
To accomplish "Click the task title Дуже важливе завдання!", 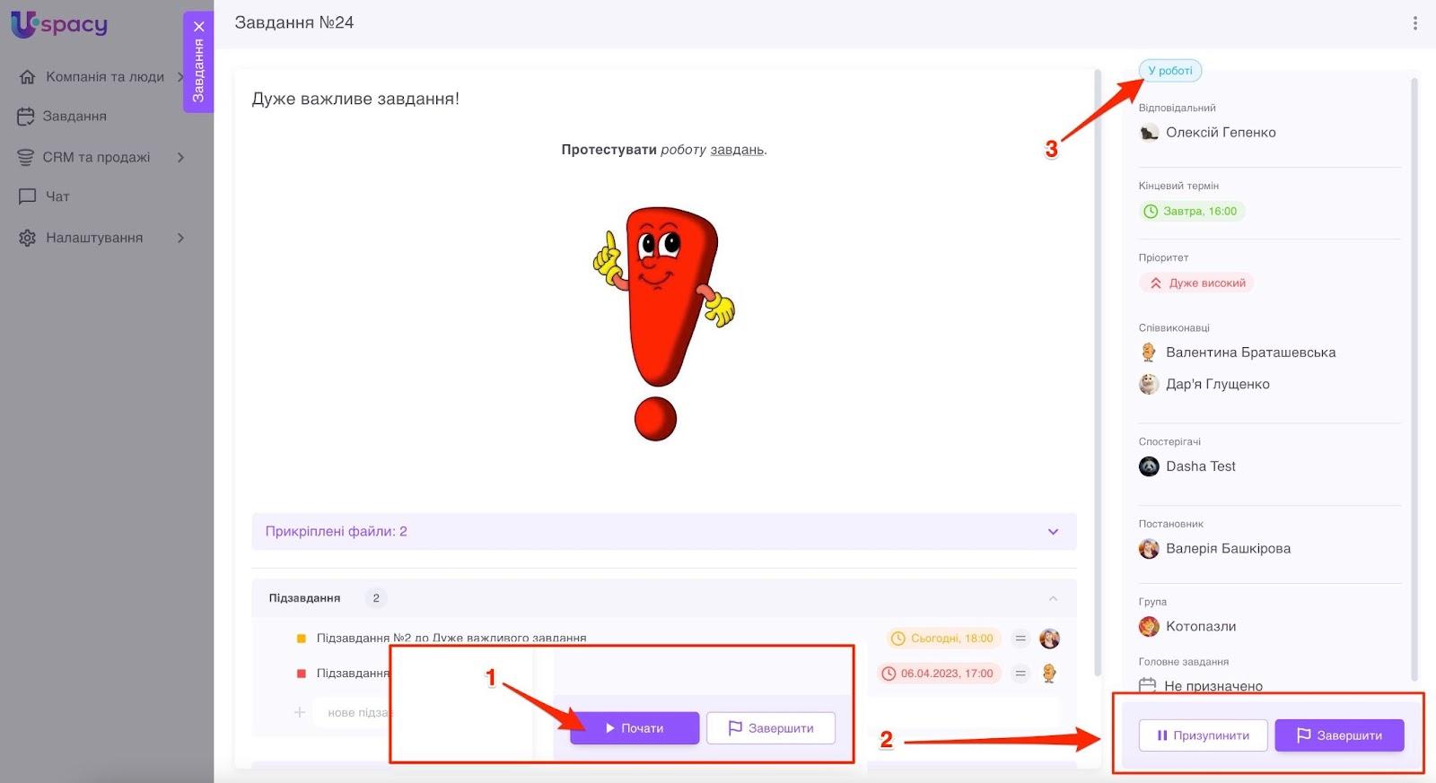I will tap(355, 99).
